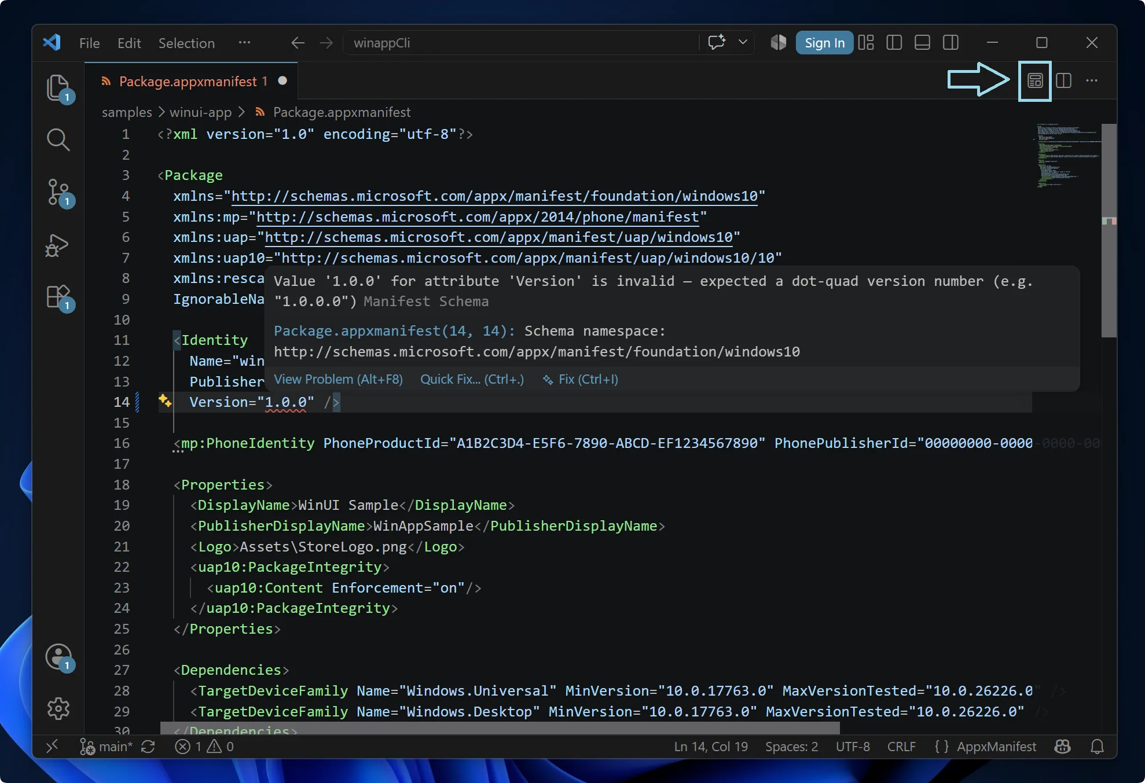Click Spaces: 2 indentation setting
The height and width of the screenshot is (783, 1145).
[x=791, y=747]
